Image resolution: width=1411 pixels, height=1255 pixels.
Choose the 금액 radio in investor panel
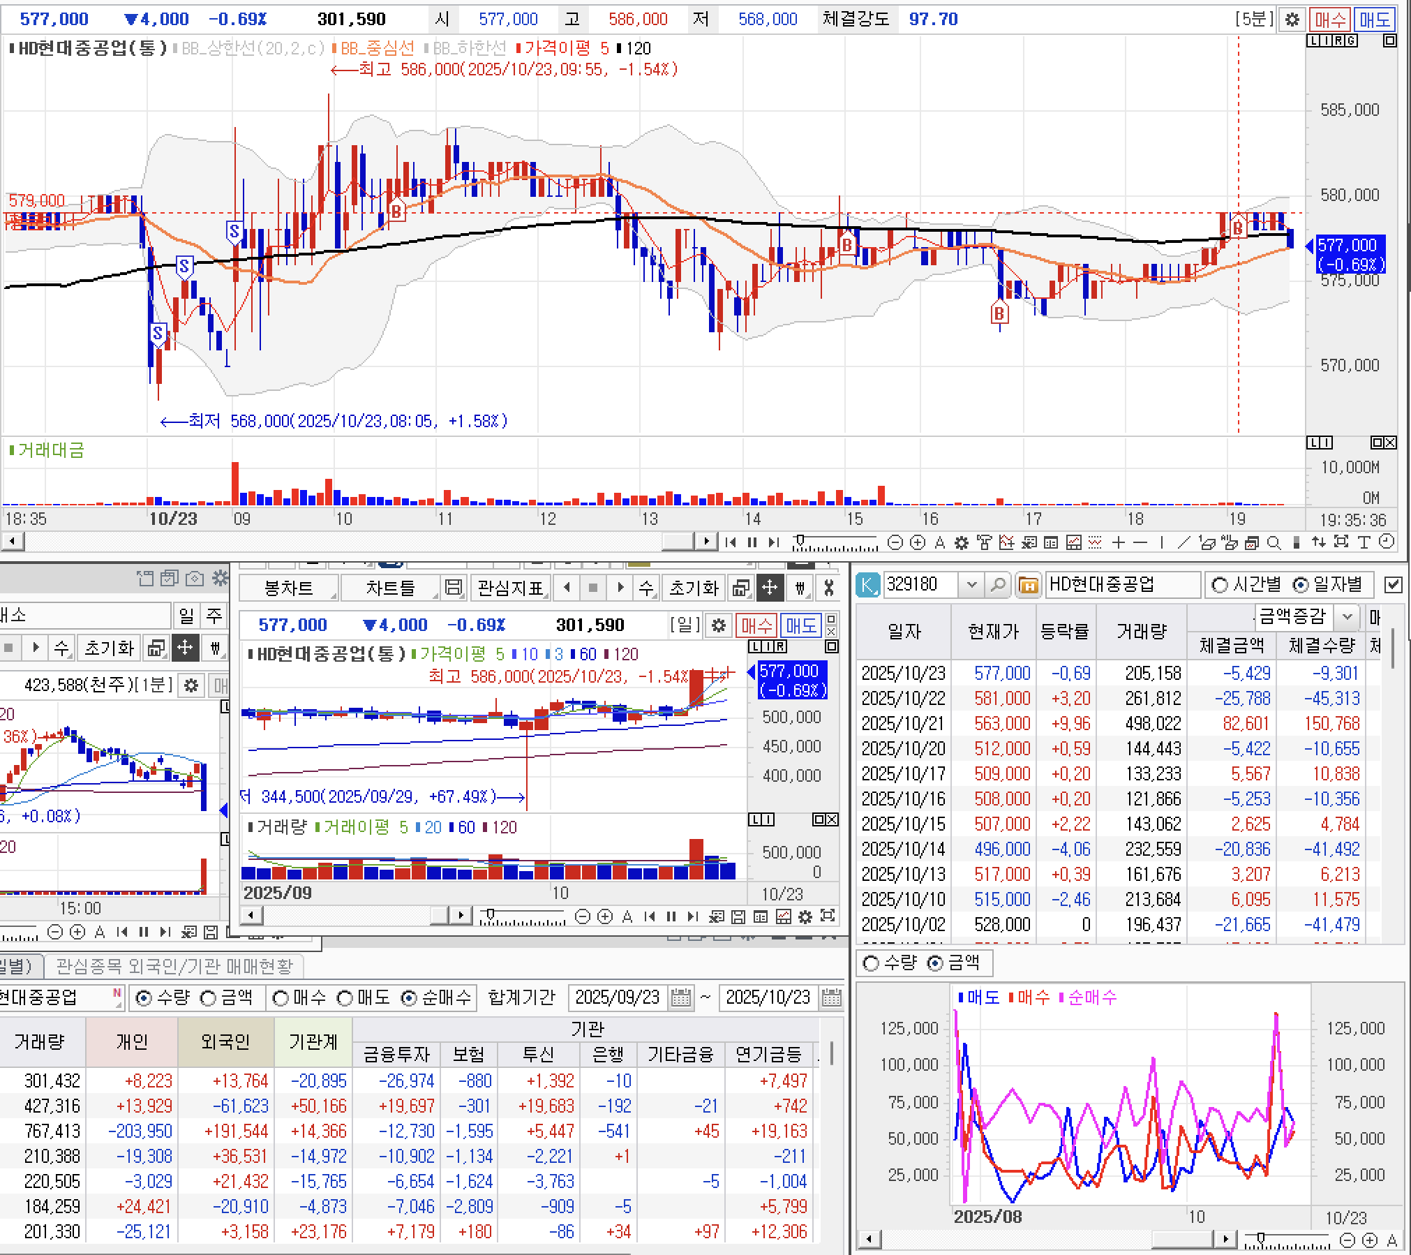208,998
